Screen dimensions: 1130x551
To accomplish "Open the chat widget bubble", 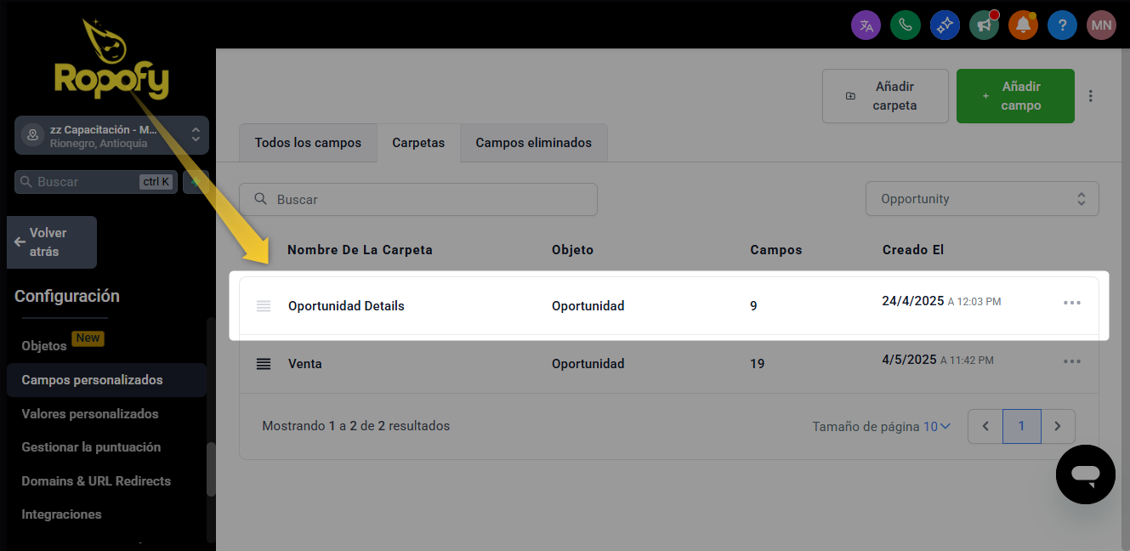I will [x=1085, y=474].
